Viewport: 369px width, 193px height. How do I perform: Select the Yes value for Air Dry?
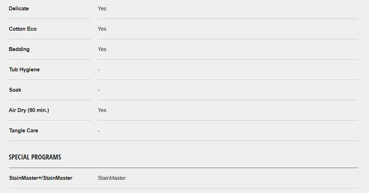pyautogui.click(x=102, y=110)
